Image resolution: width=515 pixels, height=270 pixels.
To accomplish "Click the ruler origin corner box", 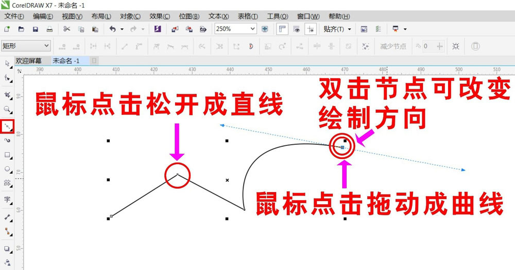I will [19, 71].
